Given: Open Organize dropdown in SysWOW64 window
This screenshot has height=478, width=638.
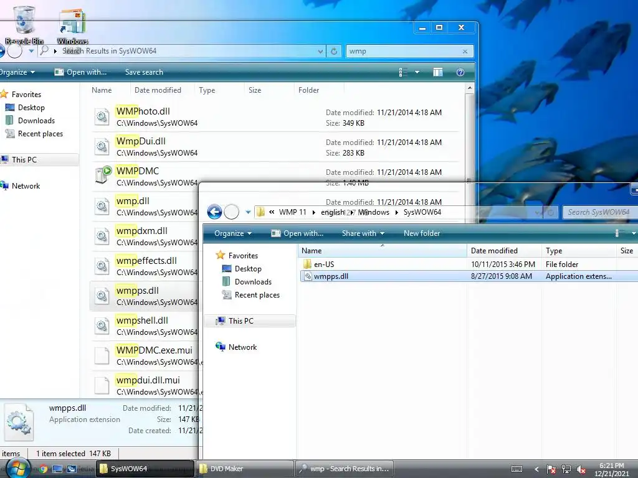Looking at the screenshot, I should point(233,233).
